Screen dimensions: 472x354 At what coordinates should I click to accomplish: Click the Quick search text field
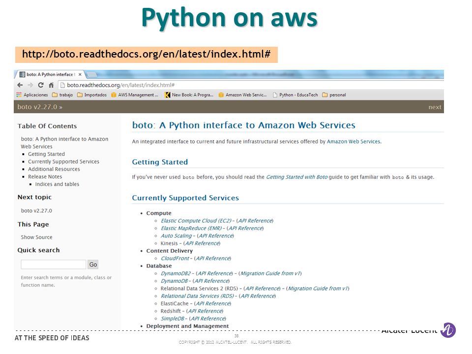coord(53,265)
